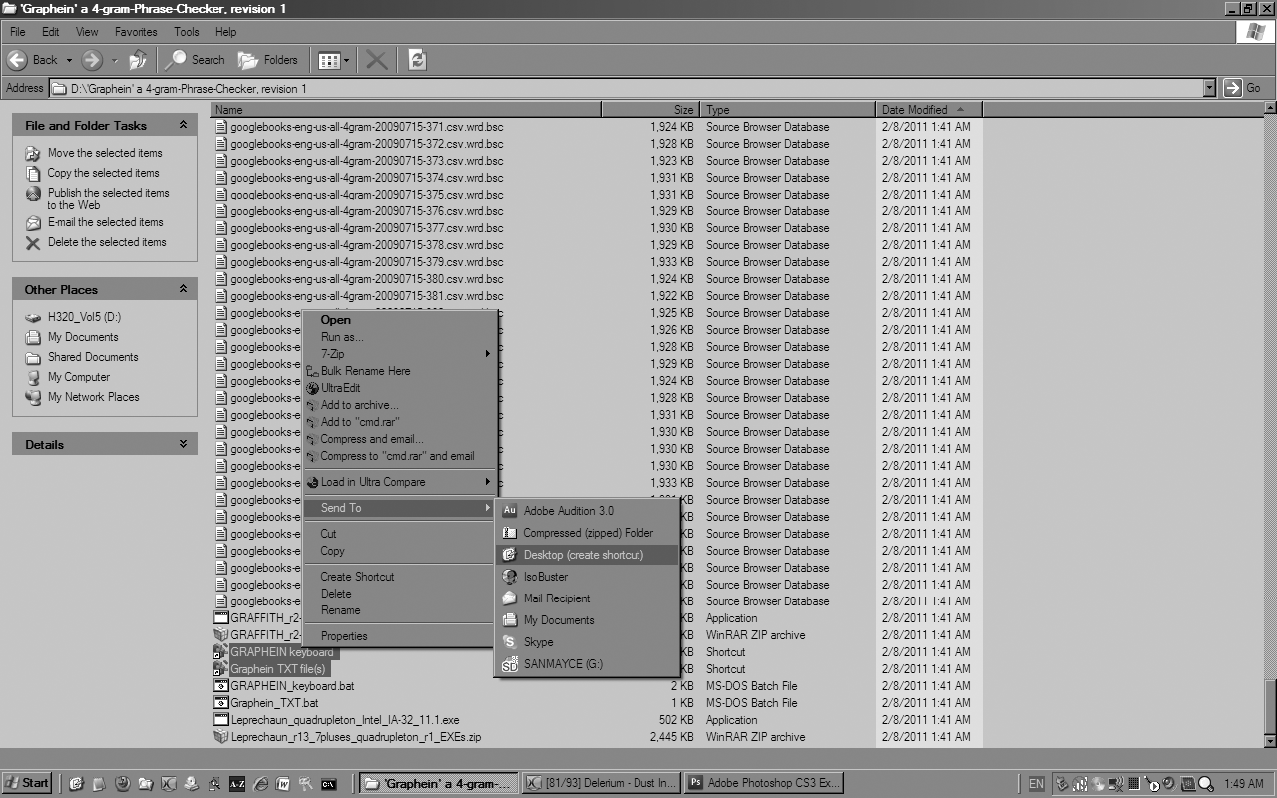
Task: Open the Help menu
Action: [x=226, y=32]
